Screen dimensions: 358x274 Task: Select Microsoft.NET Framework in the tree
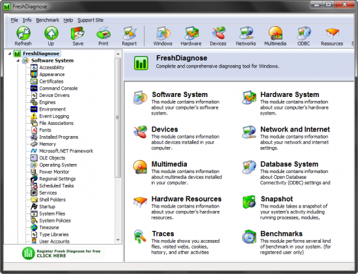(x=66, y=151)
